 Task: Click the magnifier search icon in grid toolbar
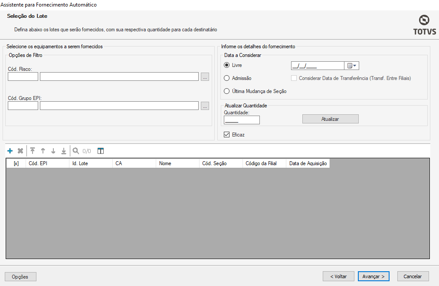(x=76, y=151)
